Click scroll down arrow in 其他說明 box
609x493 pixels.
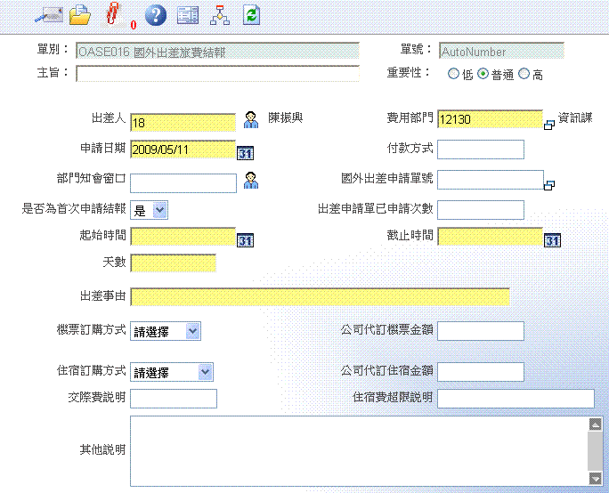595,480
